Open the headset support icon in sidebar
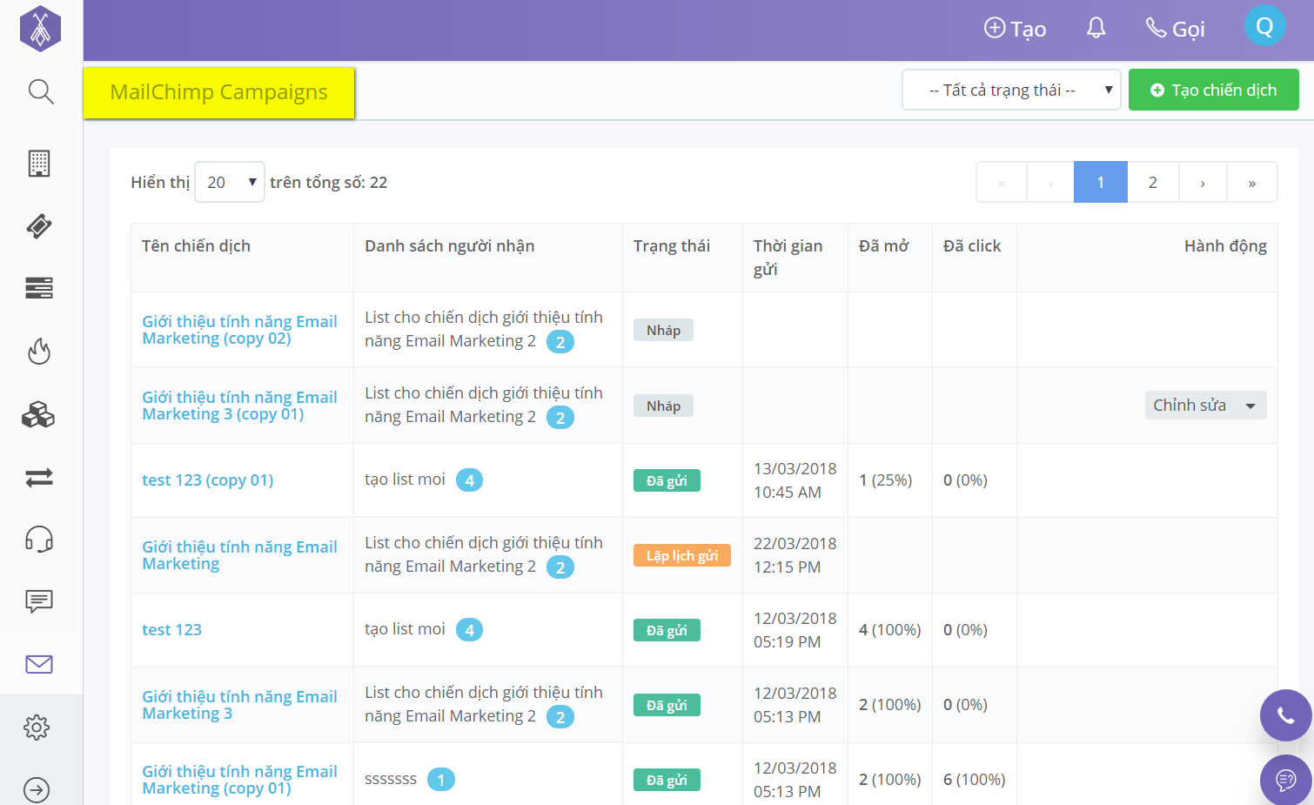The width and height of the screenshot is (1314, 805). click(x=39, y=540)
